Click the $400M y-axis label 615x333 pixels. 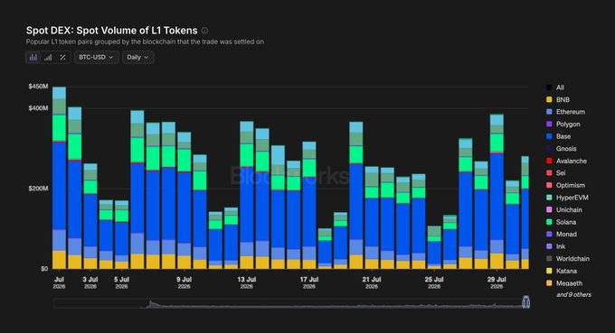pyautogui.click(x=38, y=108)
